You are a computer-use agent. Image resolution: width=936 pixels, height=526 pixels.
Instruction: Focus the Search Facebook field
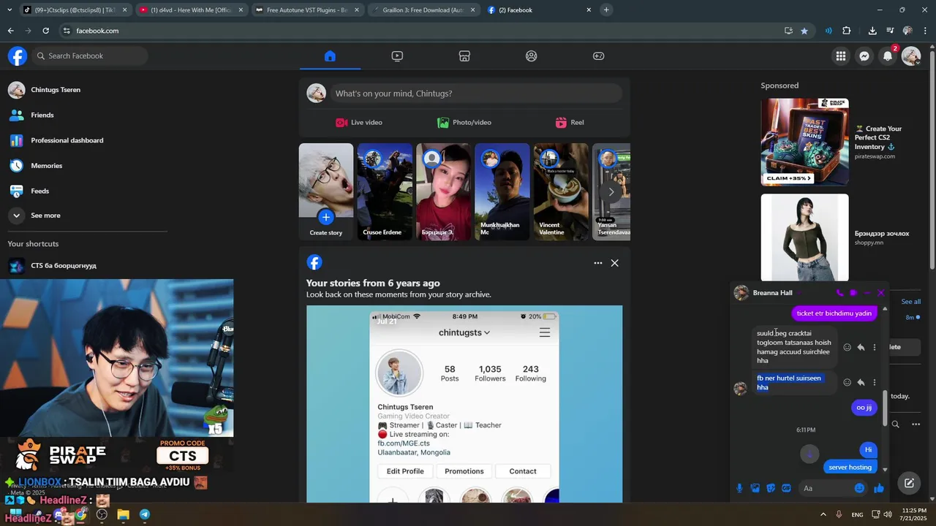[90, 56]
